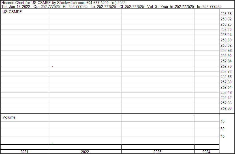Click the Op=252.777525 open value
The height and width of the screenshot is (154, 235).
46,7
